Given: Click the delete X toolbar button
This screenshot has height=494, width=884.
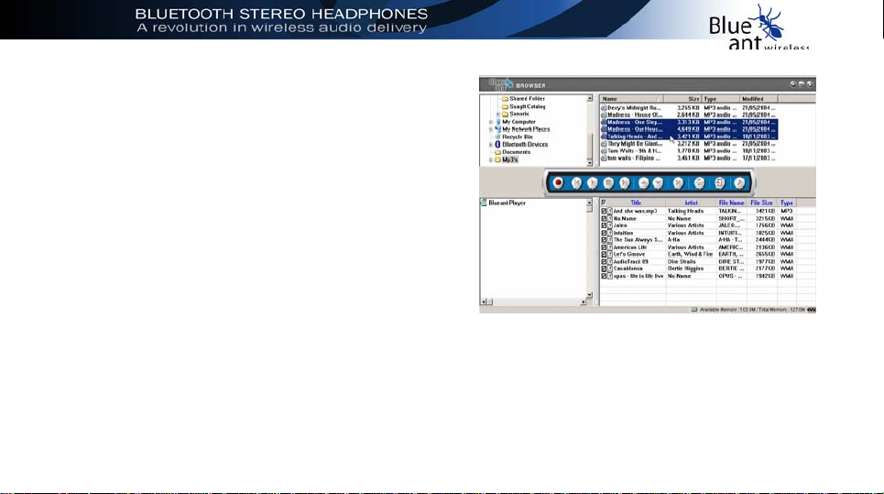Looking at the screenshot, I should (x=678, y=182).
